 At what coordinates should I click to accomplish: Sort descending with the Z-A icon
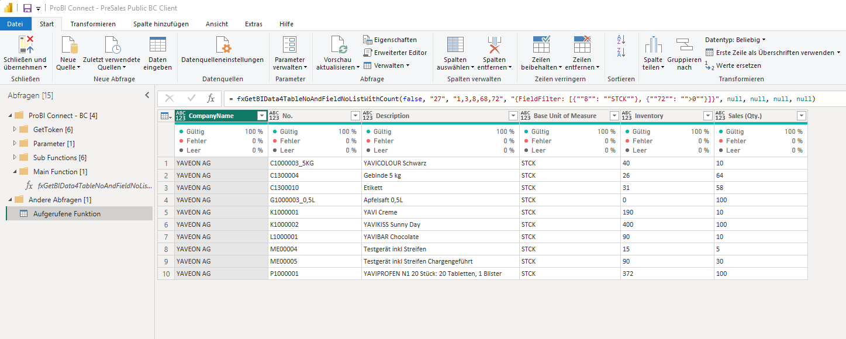pos(621,53)
